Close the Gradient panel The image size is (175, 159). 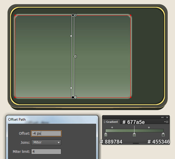pos(167,117)
